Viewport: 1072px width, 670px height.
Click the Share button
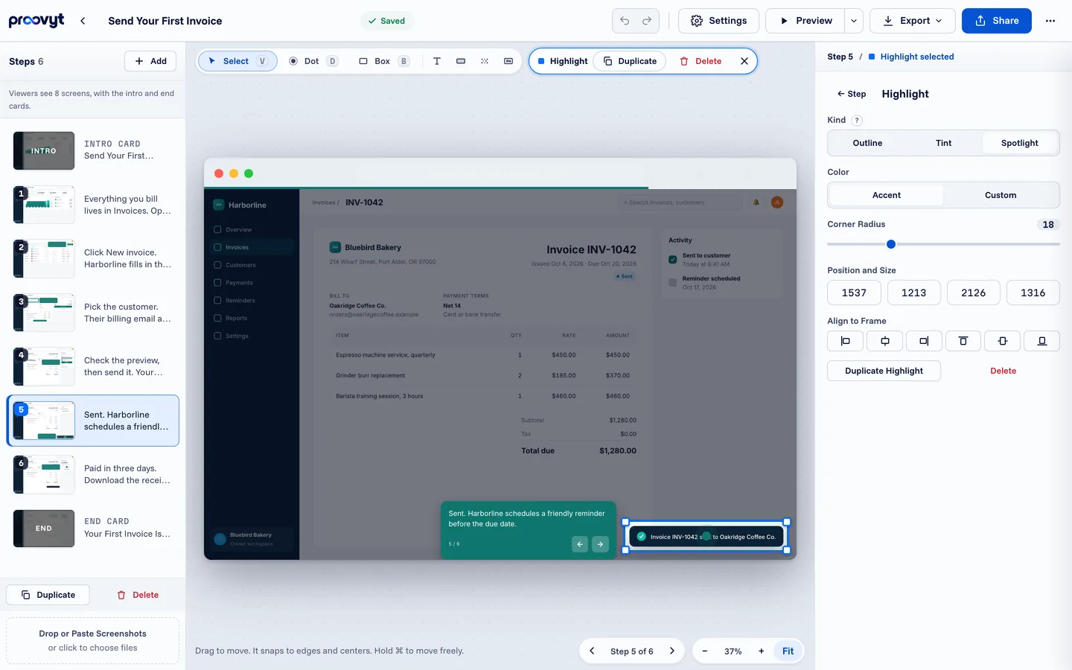coord(996,21)
